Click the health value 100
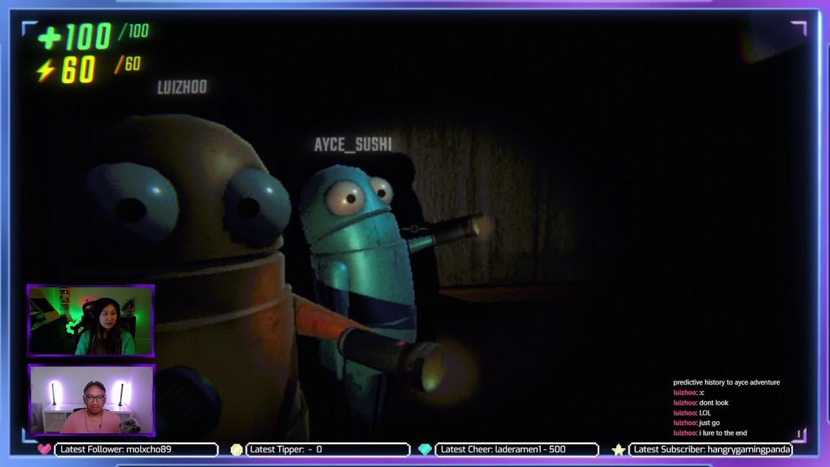 [x=88, y=38]
